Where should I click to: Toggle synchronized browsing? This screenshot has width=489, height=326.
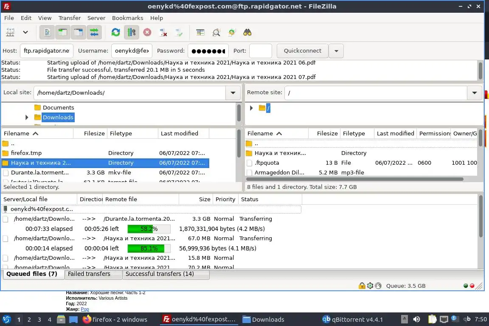232,32
